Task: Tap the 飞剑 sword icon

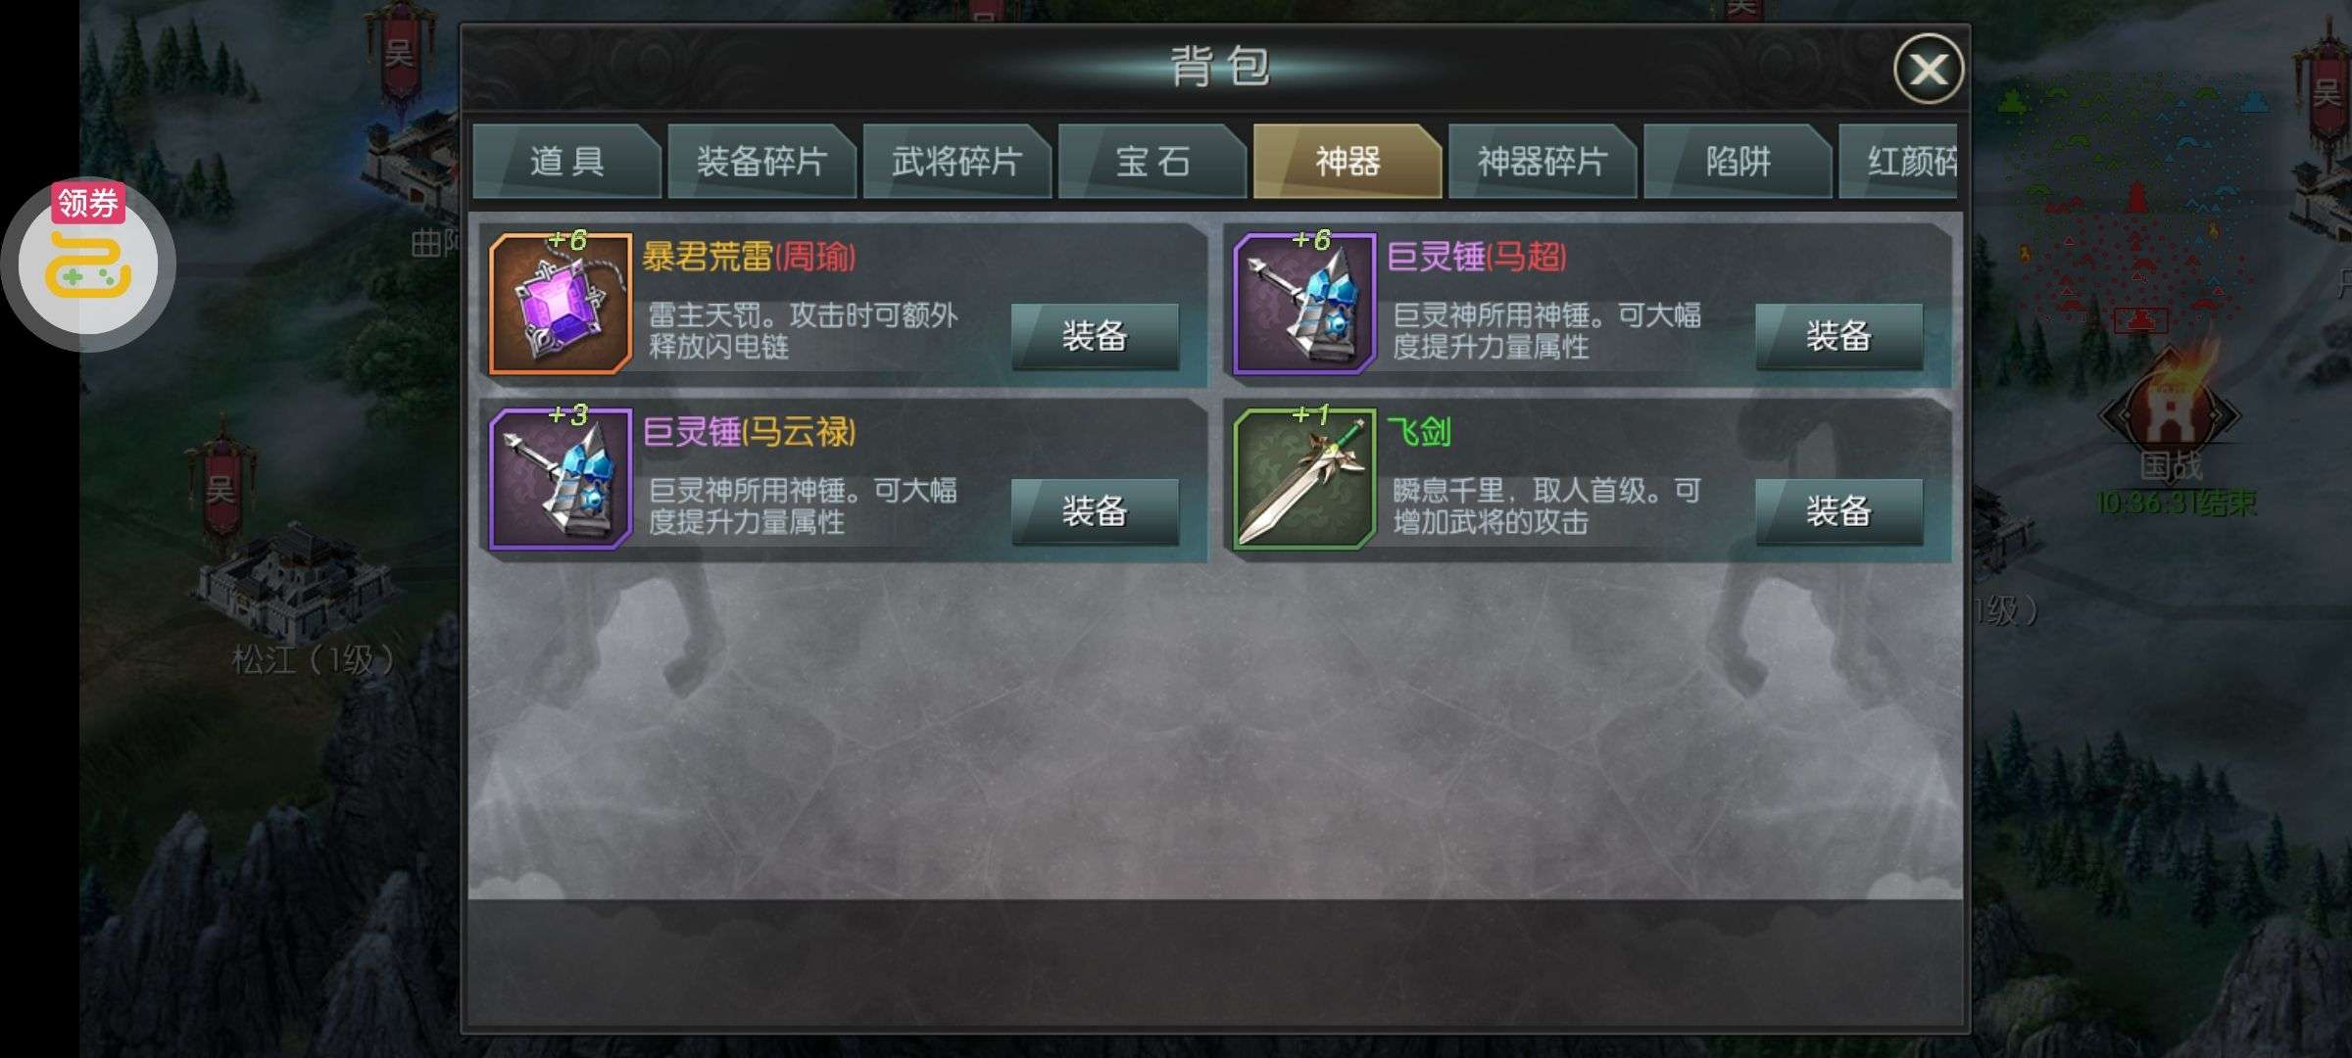Action: 1305,479
